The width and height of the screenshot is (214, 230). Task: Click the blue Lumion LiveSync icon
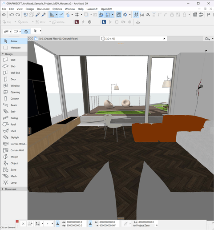click(x=104, y=22)
